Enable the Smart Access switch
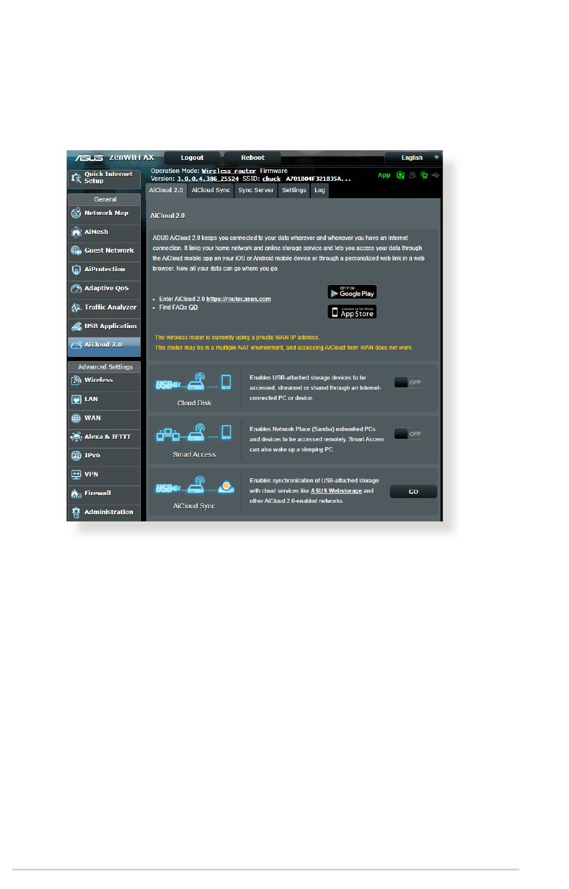The height and width of the screenshot is (889, 569). click(408, 434)
